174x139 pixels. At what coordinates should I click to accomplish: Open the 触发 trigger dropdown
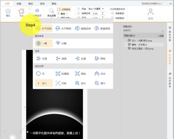tap(63, 14)
